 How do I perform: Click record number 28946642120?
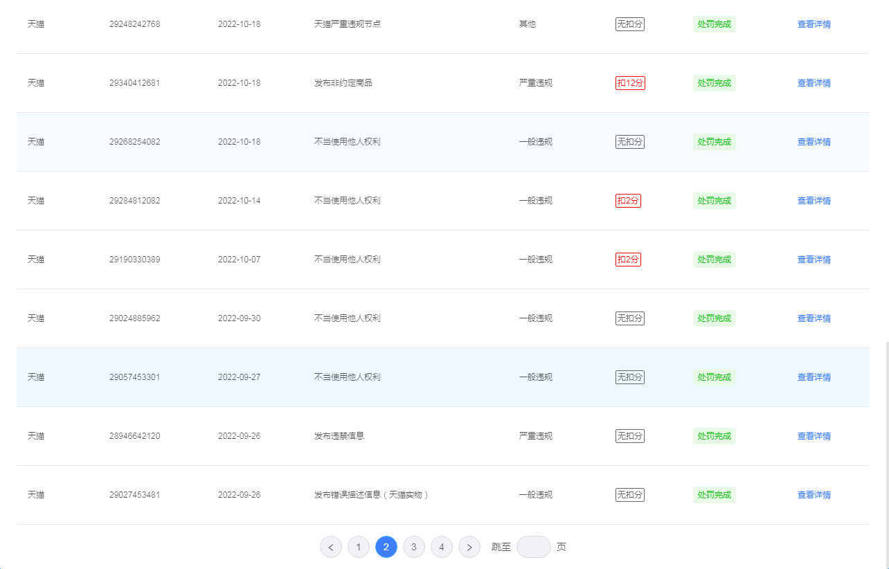[134, 436]
